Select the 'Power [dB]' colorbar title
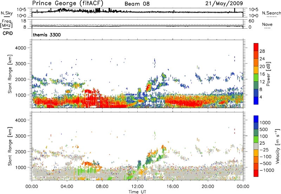Viewport: 281px width, 194px height. coord(268,74)
